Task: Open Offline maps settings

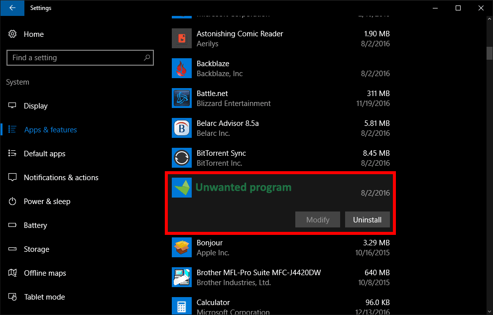Action: 45,273
